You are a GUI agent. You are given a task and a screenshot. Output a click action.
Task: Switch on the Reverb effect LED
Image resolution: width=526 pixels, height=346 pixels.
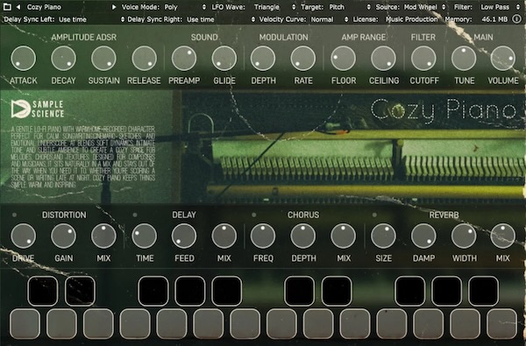(374, 215)
